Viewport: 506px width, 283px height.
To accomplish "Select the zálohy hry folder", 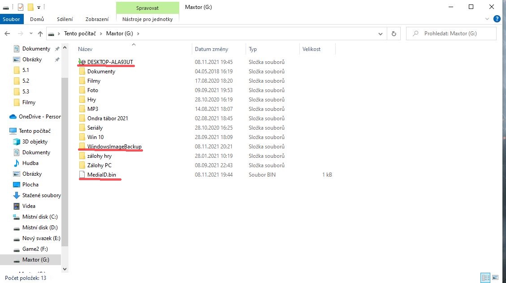I will 99,156.
